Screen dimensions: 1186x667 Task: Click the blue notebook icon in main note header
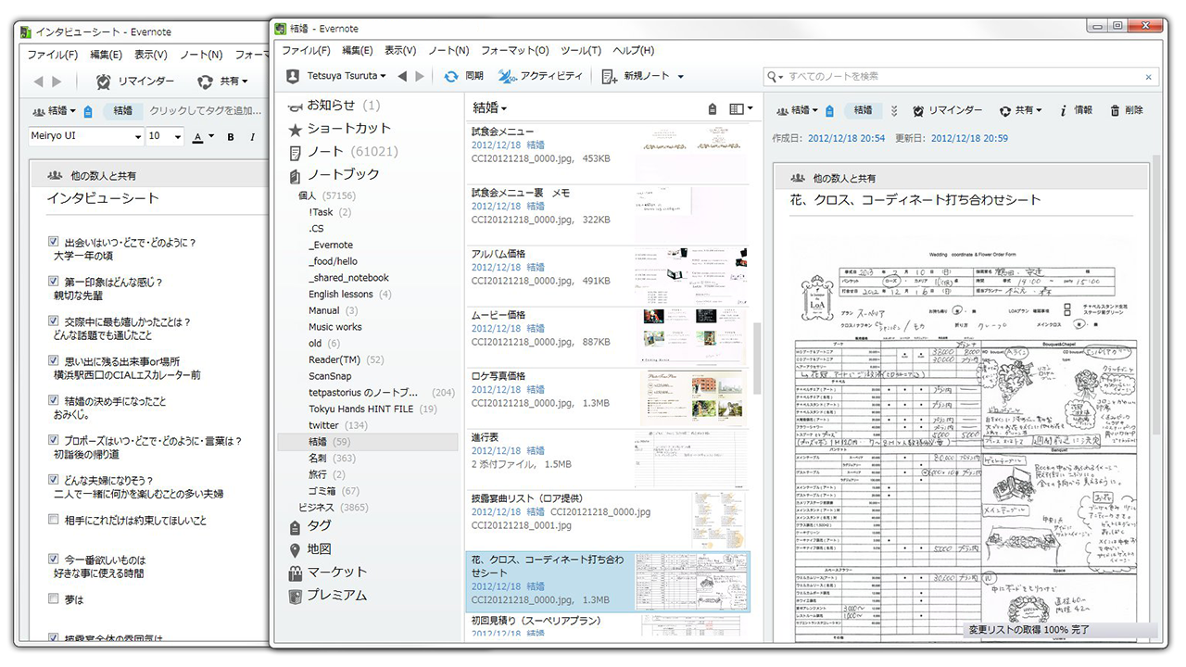click(x=829, y=110)
